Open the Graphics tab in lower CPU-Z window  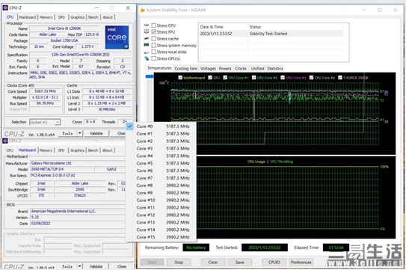coord(77,150)
